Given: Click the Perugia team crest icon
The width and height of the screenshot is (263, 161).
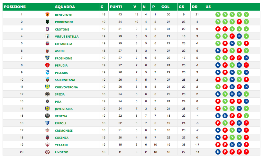Looking at the screenshot, I should (48, 65).
